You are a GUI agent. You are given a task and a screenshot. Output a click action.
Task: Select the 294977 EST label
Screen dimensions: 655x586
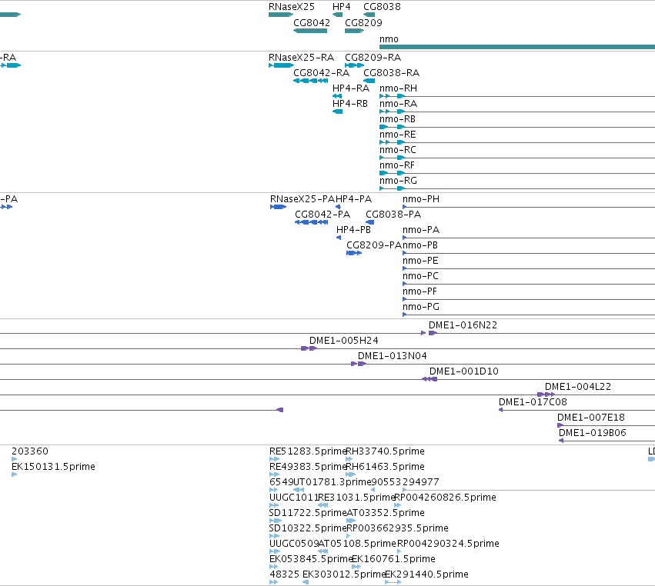[421, 482]
